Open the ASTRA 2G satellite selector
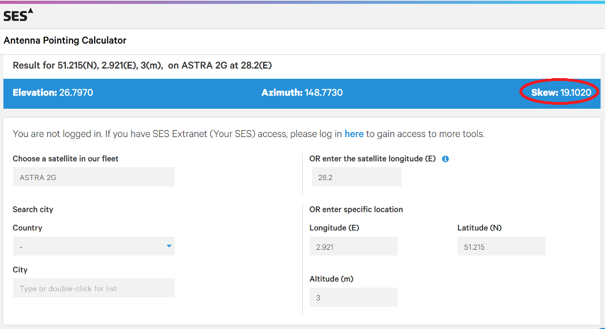This screenshot has width=605, height=329. tap(94, 177)
